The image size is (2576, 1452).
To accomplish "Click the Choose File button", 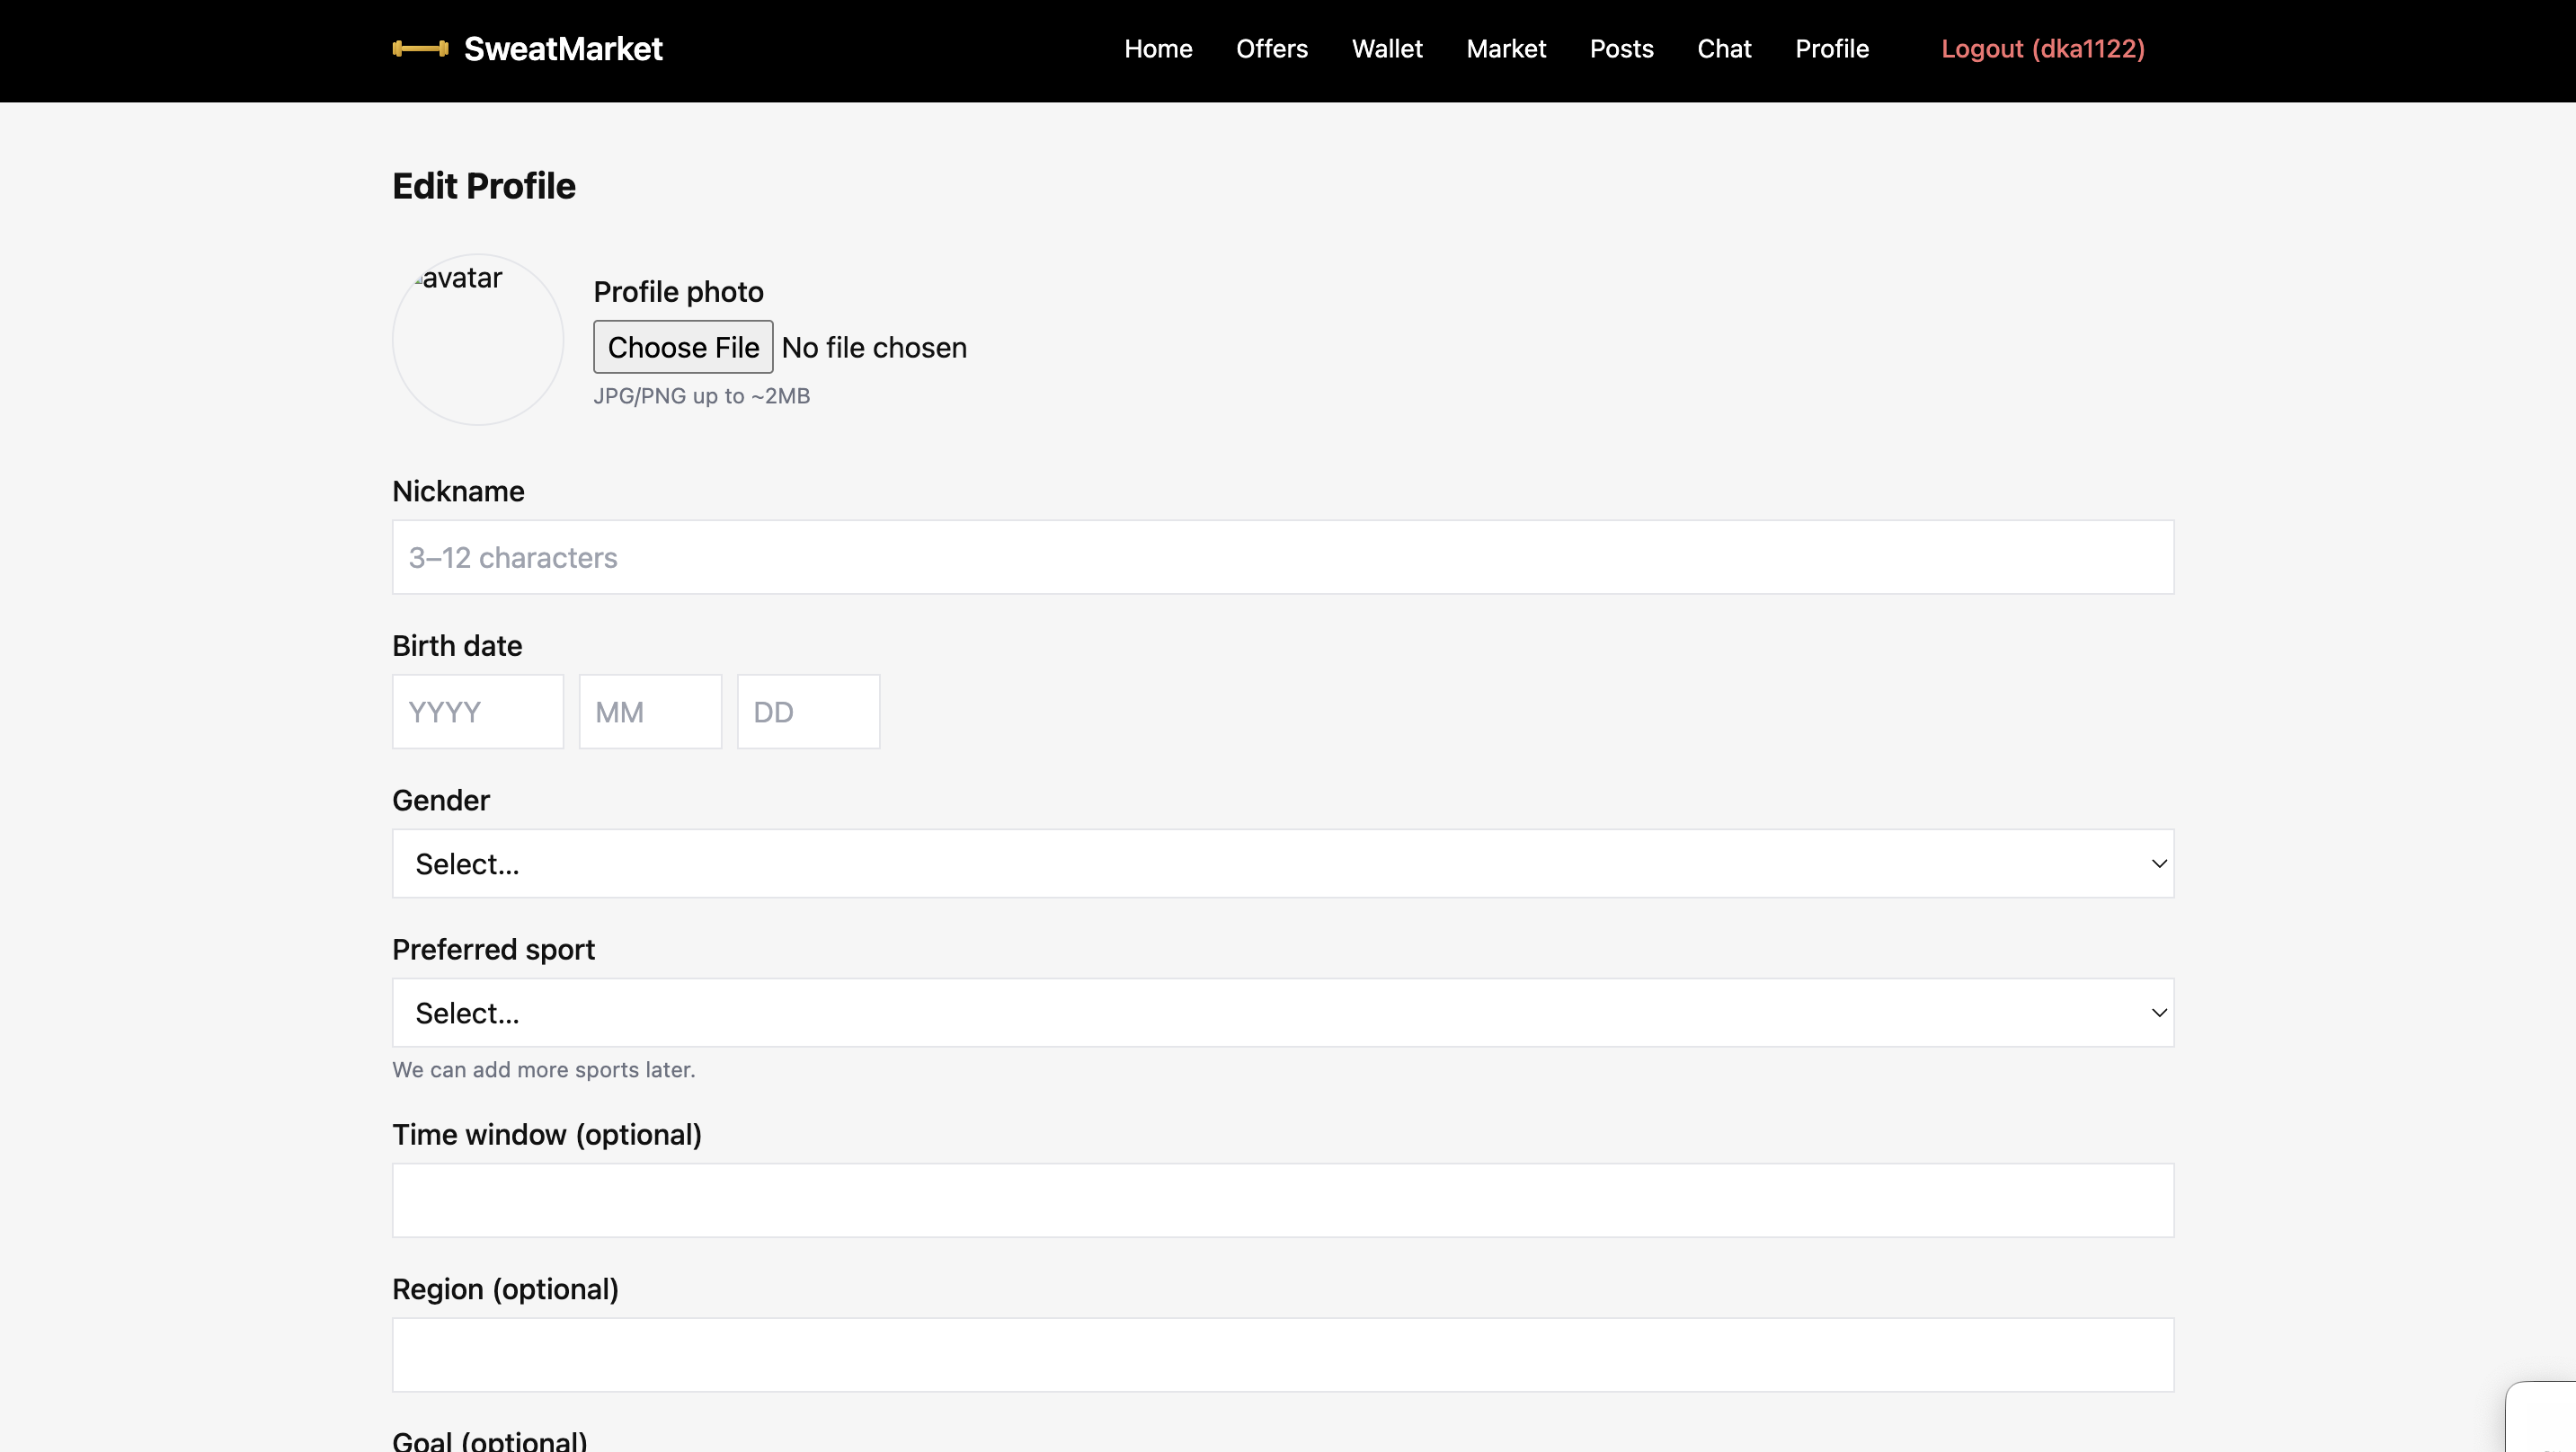I will 683,347.
